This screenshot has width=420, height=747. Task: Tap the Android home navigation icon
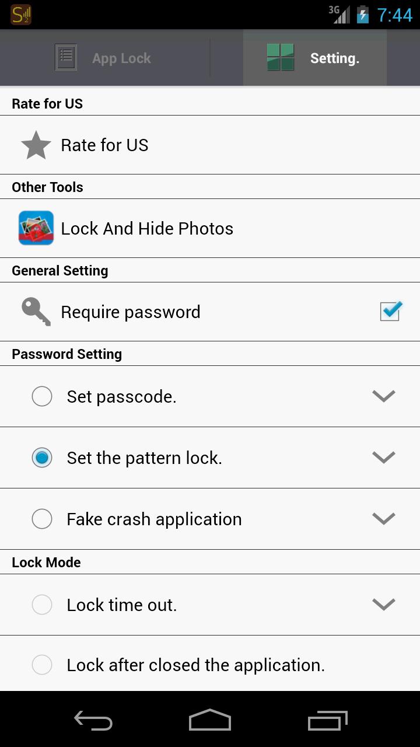(210, 720)
